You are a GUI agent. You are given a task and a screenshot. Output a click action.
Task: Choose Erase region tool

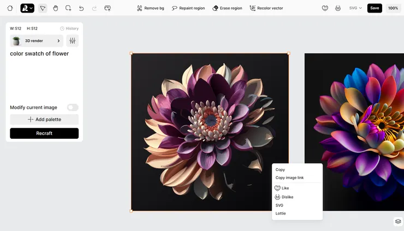click(227, 8)
